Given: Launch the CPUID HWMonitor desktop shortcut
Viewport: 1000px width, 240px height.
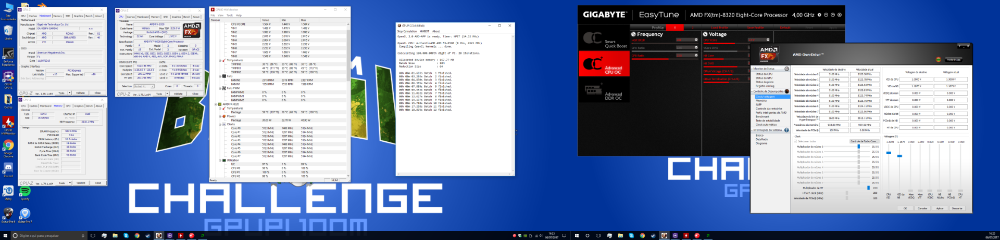Looking at the screenshot, I should 8,125.
